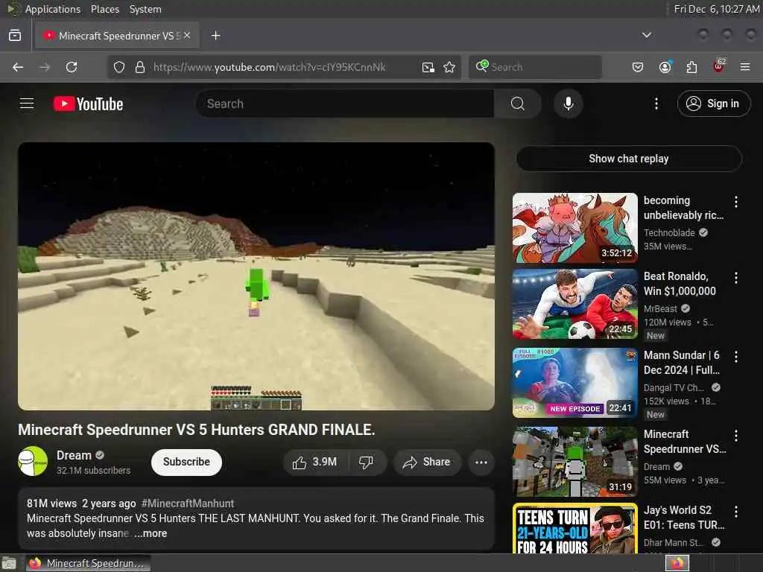Start voice search with the microphone icon

coord(568,104)
